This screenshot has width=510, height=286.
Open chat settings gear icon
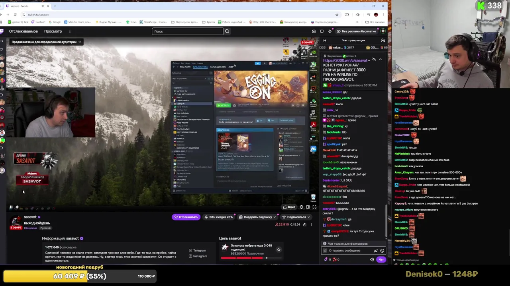point(372,259)
